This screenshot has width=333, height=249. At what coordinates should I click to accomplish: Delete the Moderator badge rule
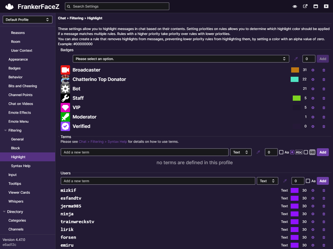pos(324,117)
